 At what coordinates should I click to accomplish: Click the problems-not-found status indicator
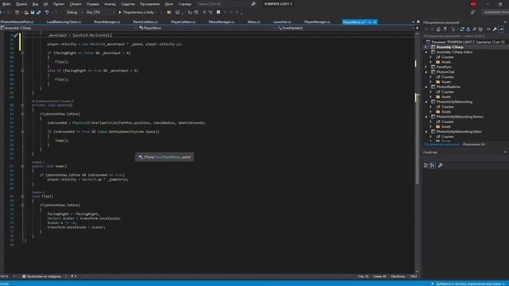click(41, 276)
